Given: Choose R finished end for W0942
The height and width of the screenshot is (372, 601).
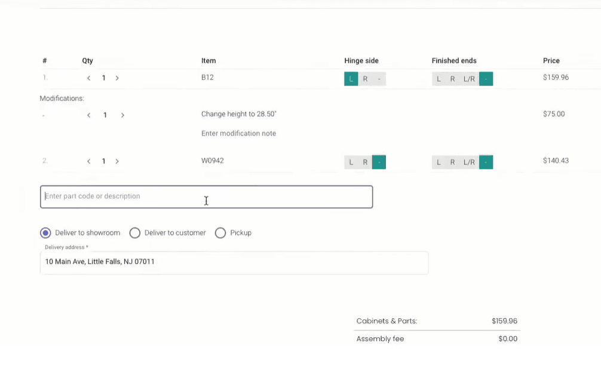Looking at the screenshot, I should (453, 162).
